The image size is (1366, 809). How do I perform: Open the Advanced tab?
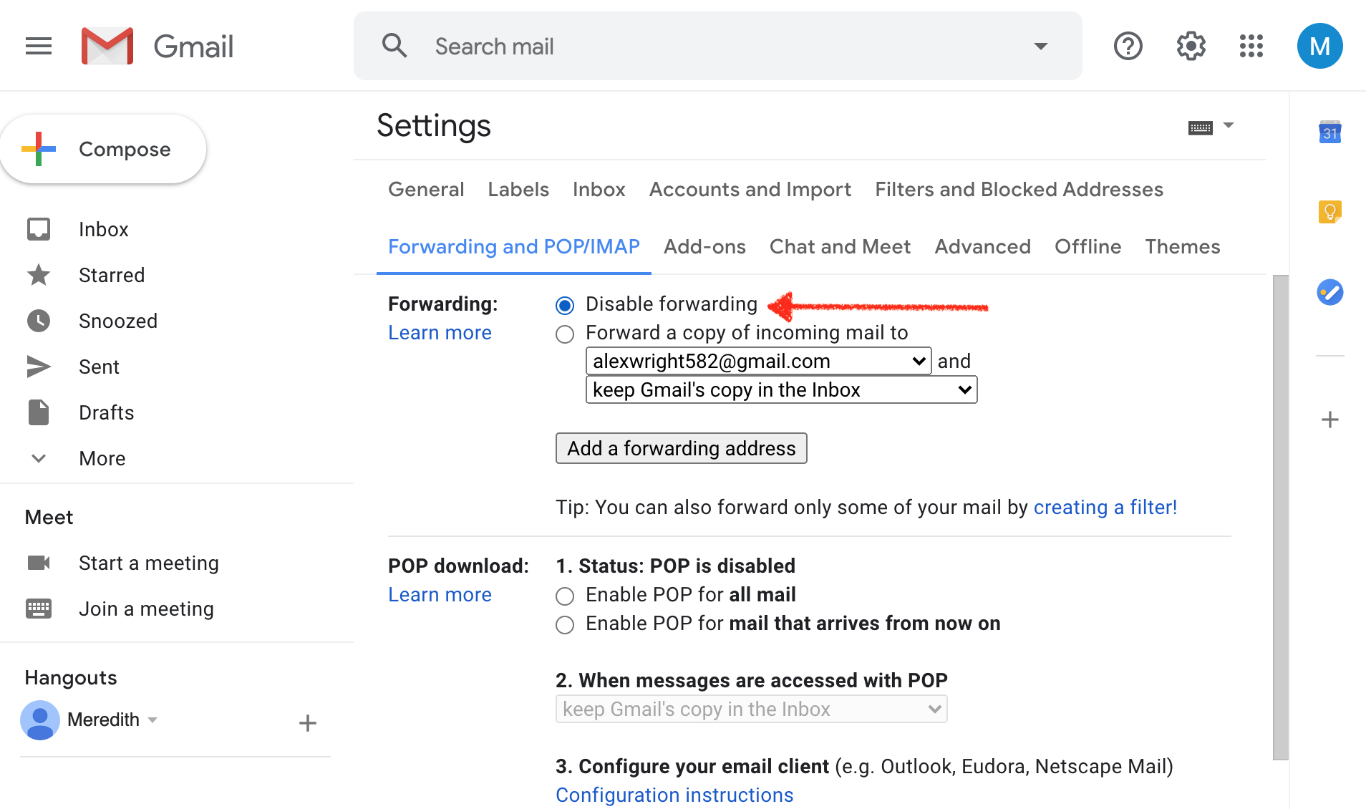(x=982, y=246)
